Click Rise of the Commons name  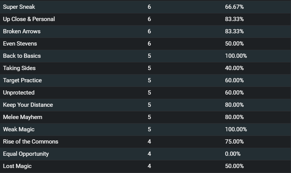pos(31,142)
